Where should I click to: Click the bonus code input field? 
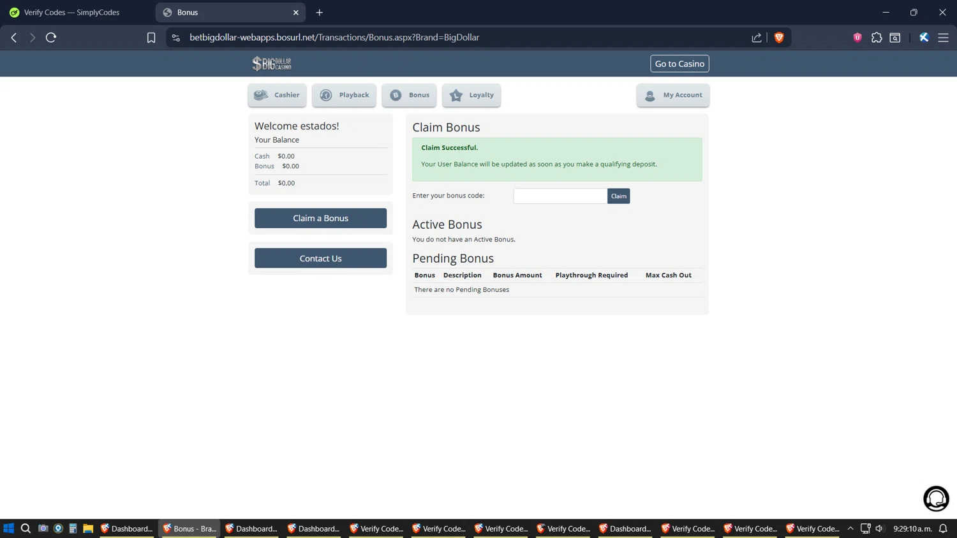point(560,196)
